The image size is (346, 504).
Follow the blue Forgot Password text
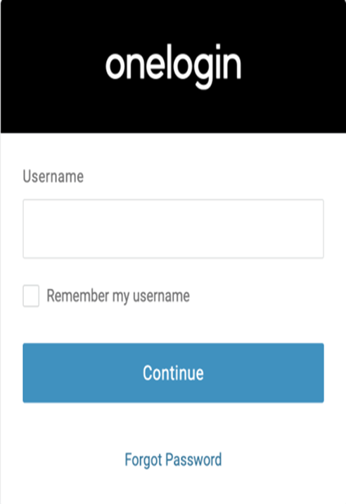[x=173, y=460]
